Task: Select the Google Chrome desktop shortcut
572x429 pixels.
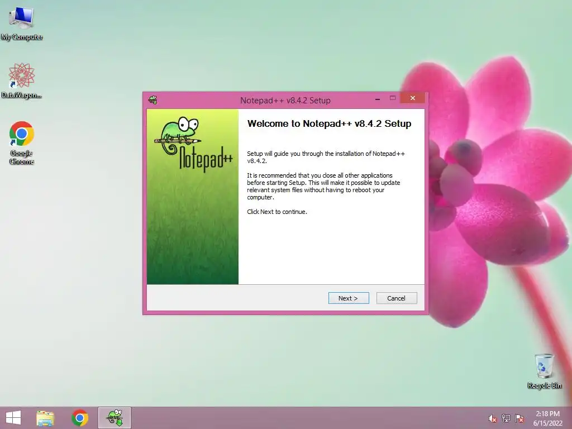Action: [x=22, y=143]
